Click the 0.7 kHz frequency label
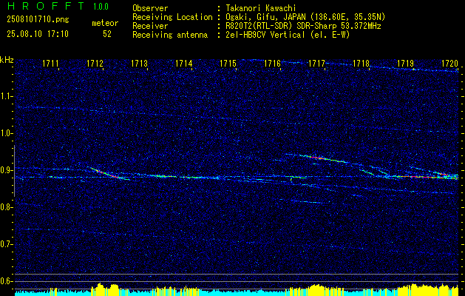465x296 pixels. pyautogui.click(x=5, y=244)
